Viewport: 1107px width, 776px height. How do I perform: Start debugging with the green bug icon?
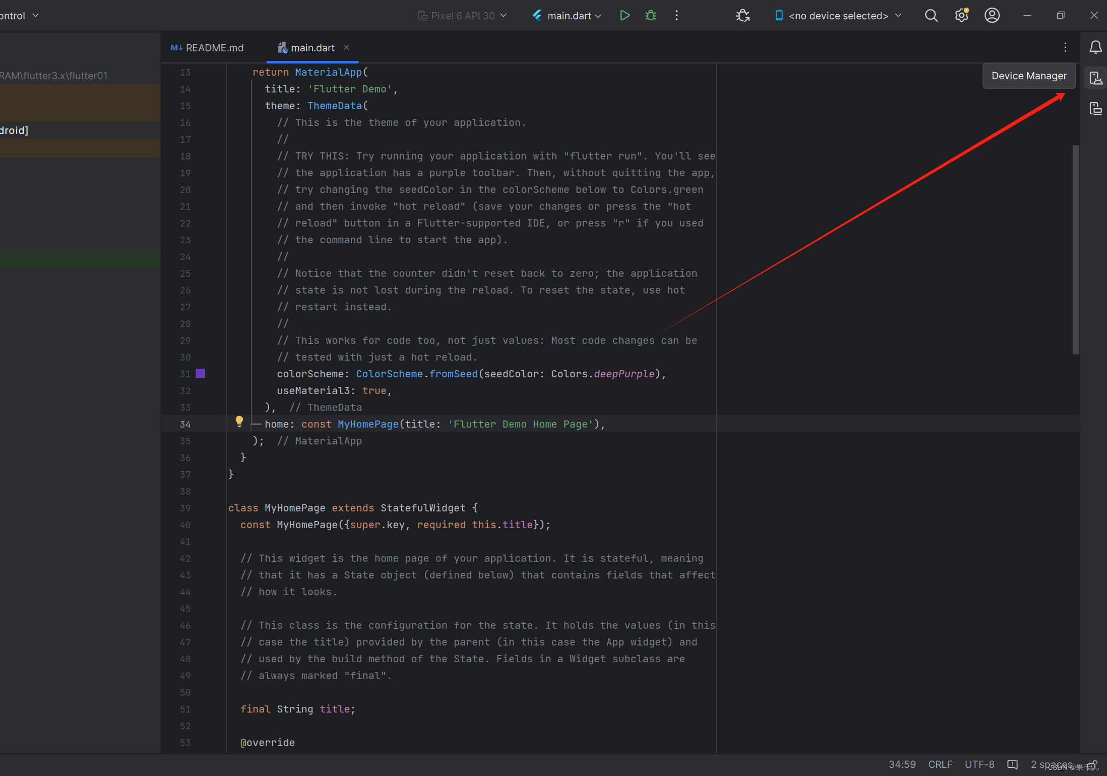point(651,16)
